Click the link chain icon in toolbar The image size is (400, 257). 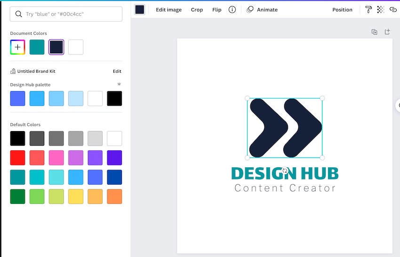[393, 10]
